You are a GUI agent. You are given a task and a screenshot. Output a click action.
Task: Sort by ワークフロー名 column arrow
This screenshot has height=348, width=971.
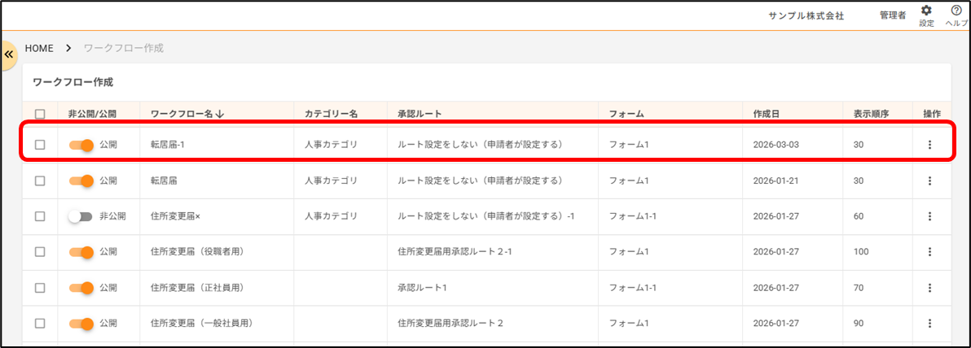coord(220,115)
